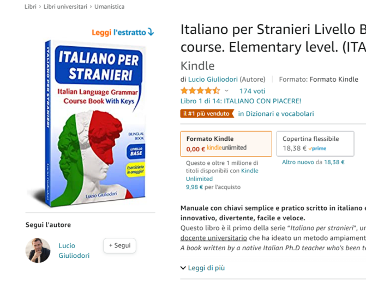Go to Libro 1 di 14 series link
This screenshot has width=366, height=284.
241,101
